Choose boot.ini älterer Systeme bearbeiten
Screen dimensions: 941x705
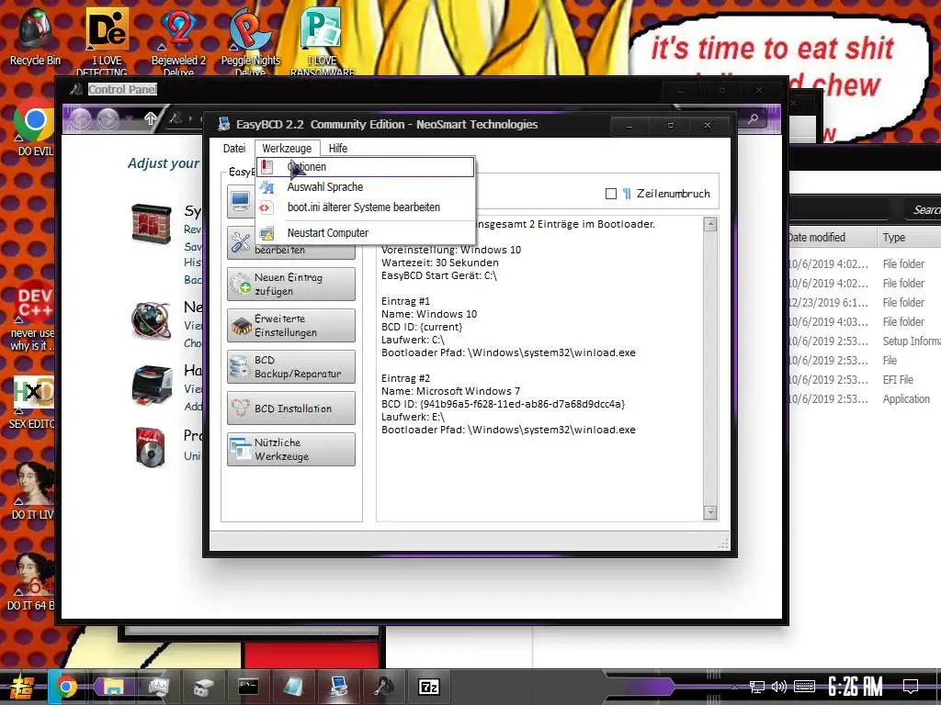tap(366, 207)
